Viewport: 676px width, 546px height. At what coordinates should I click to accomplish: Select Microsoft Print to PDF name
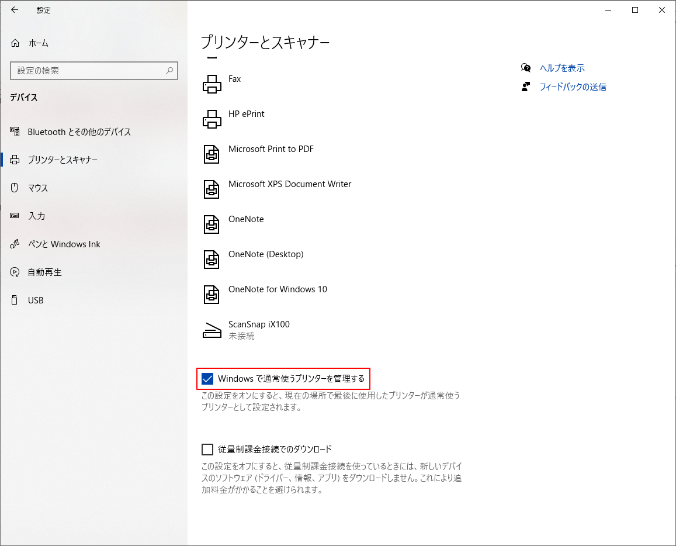click(x=271, y=149)
